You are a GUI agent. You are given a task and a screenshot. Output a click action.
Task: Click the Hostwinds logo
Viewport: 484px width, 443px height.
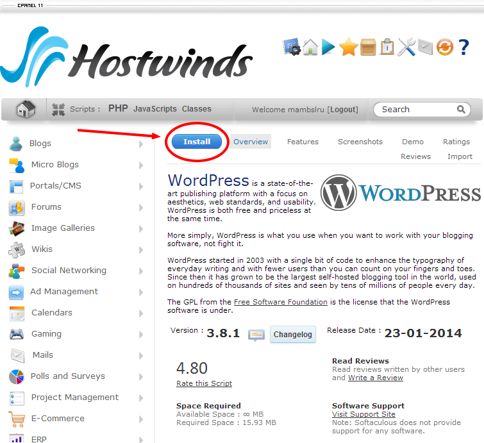pos(126,57)
